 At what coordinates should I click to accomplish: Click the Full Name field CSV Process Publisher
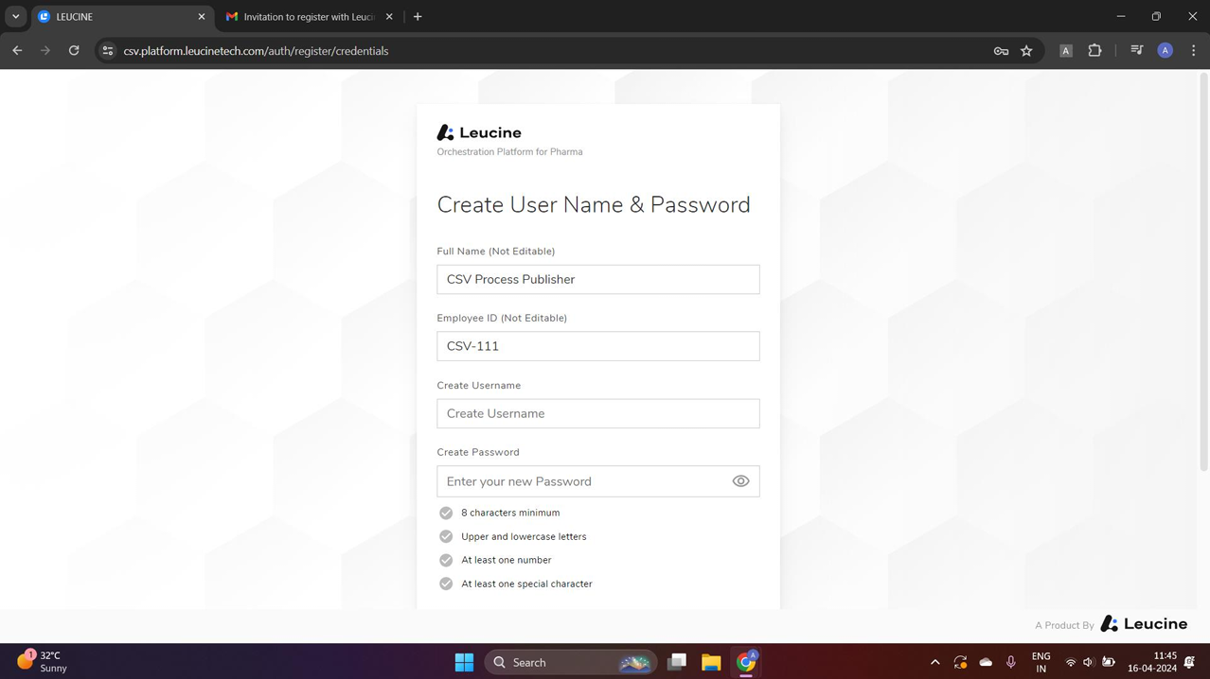(597, 279)
